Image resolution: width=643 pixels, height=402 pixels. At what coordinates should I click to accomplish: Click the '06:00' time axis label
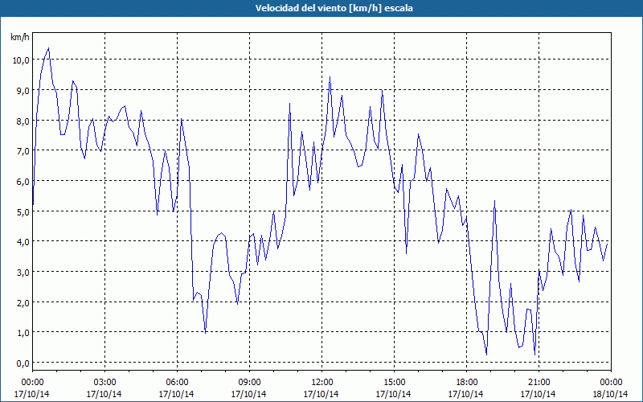click(x=177, y=383)
